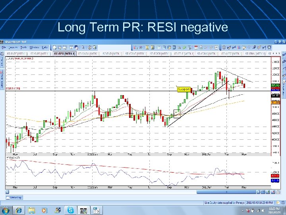Open Internet Explorer from taskbar
The width and height of the screenshot is (286, 215).
[x=19, y=211]
